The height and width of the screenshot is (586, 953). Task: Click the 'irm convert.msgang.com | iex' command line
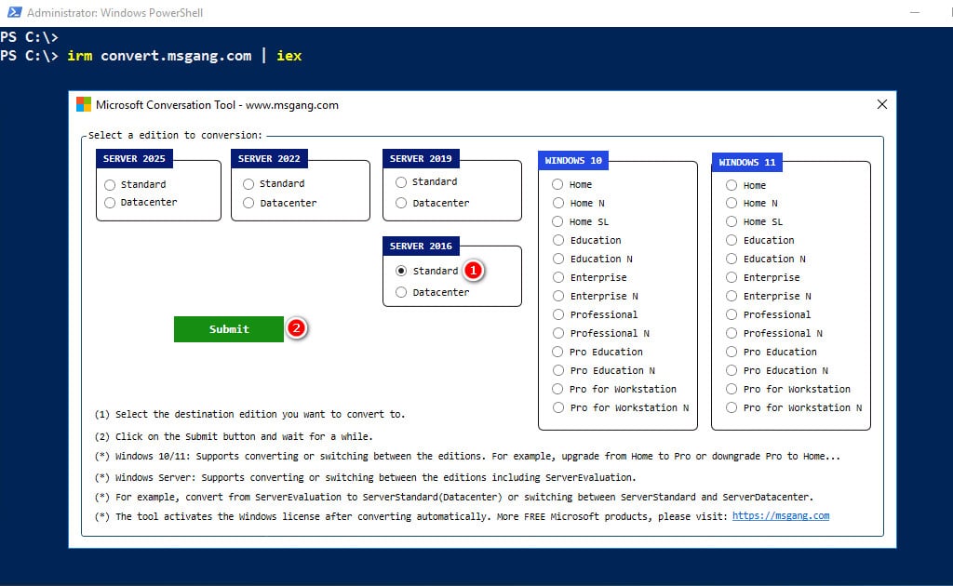click(x=184, y=56)
